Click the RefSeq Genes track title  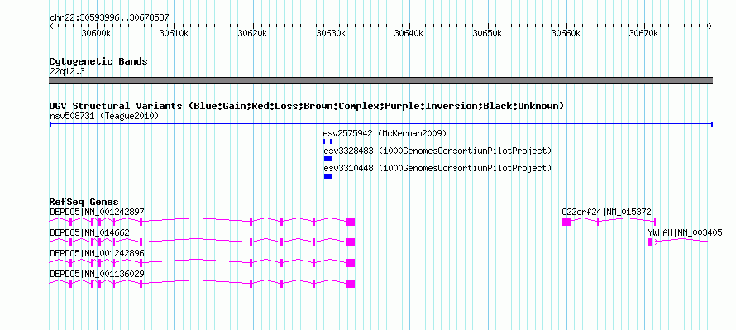click(84, 203)
